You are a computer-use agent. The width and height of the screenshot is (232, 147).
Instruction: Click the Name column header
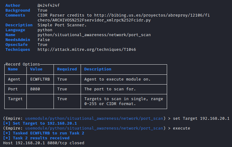click(13, 69)
